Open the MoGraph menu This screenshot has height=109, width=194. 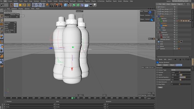73,1
